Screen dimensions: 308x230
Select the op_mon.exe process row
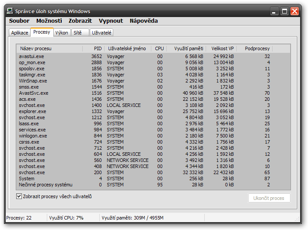click(x=153, y=62)
